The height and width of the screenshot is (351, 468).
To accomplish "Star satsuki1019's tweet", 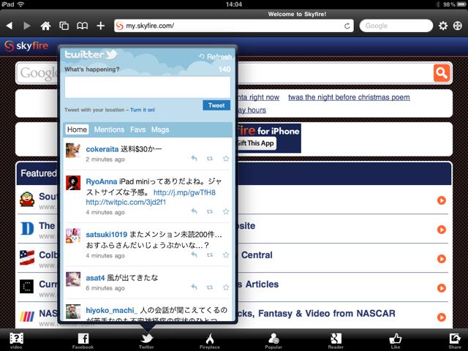I will 226,254.
